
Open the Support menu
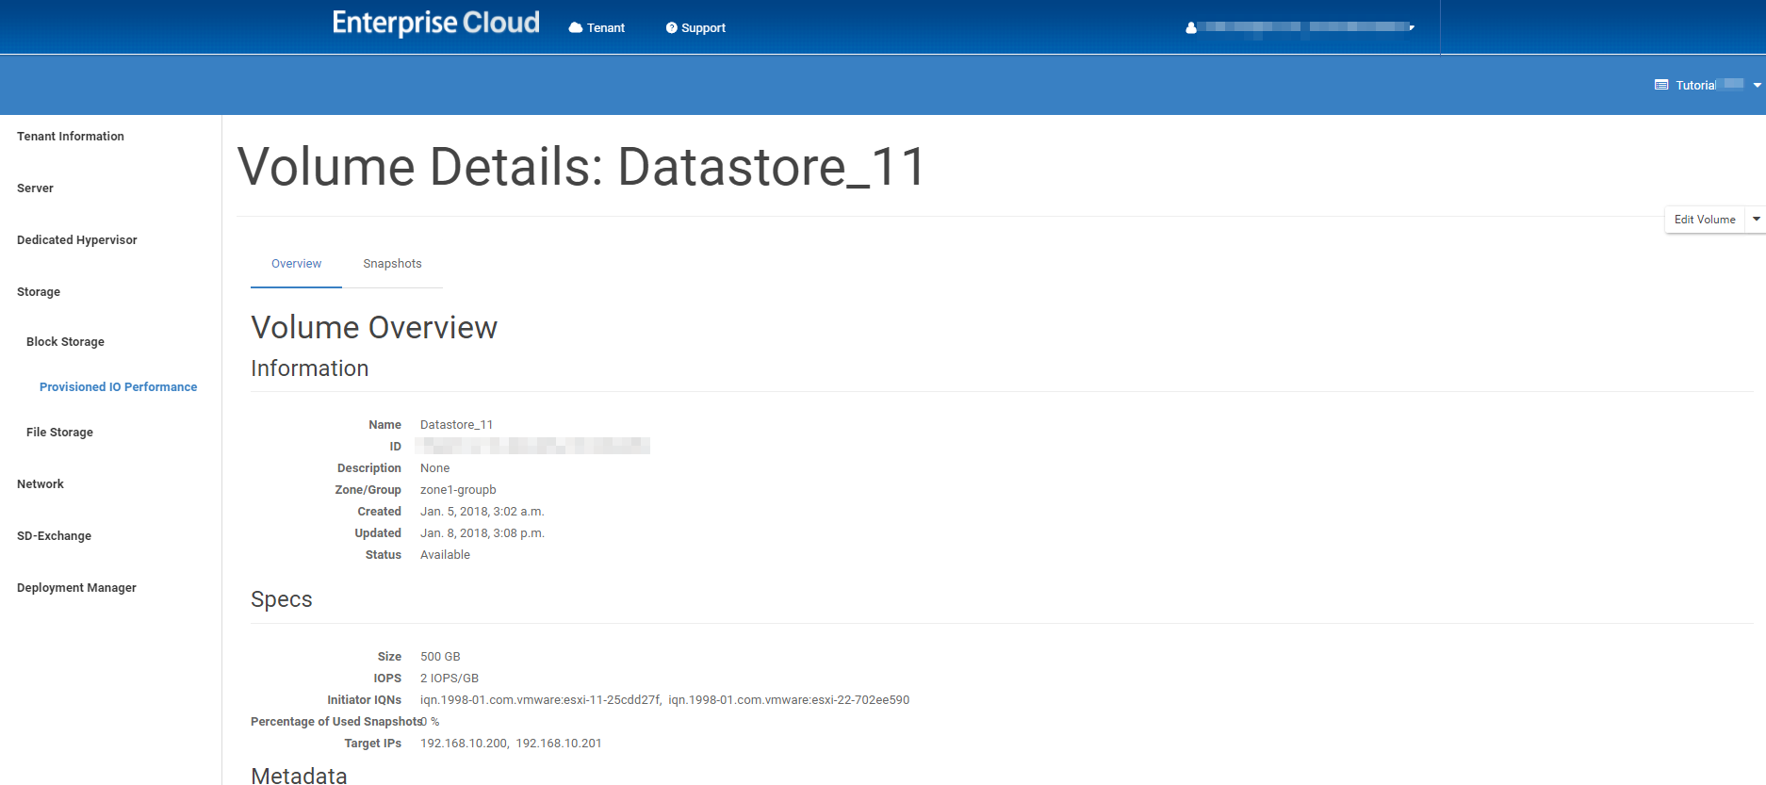(695, 28)
